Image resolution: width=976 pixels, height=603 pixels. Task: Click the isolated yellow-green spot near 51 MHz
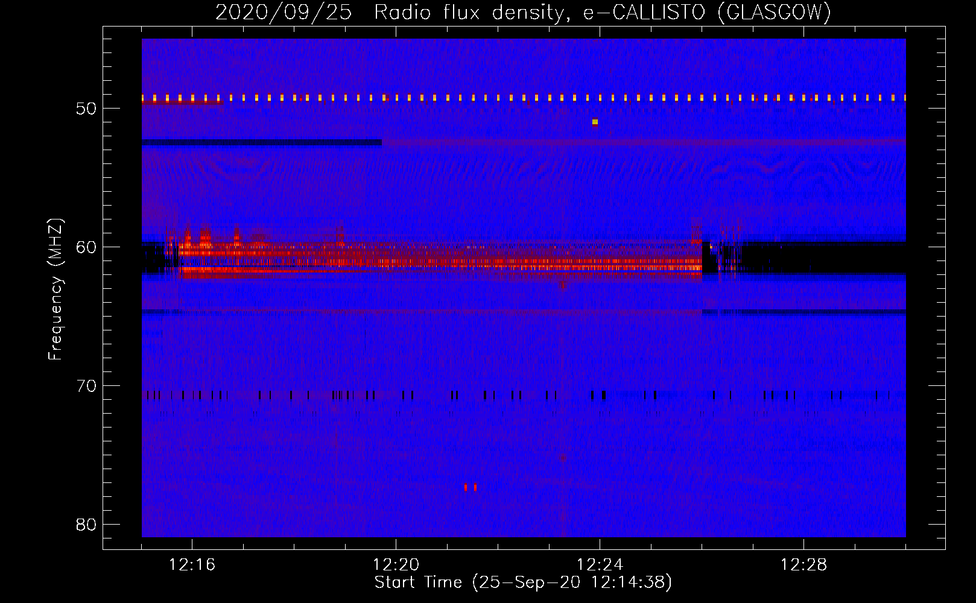[595, 122]
